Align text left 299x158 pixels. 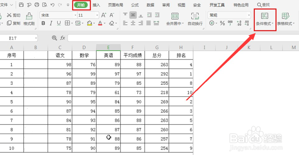click(125, 23)
